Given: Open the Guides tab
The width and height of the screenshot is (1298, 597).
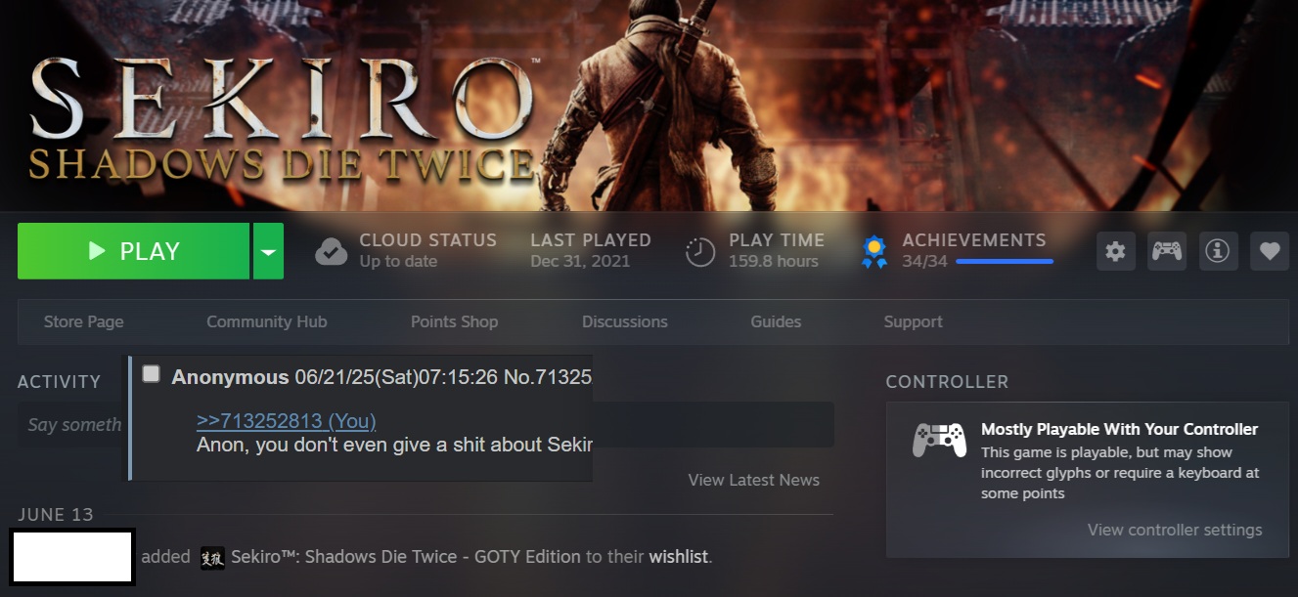Looking at the screenshot, I should coord(776,321).
